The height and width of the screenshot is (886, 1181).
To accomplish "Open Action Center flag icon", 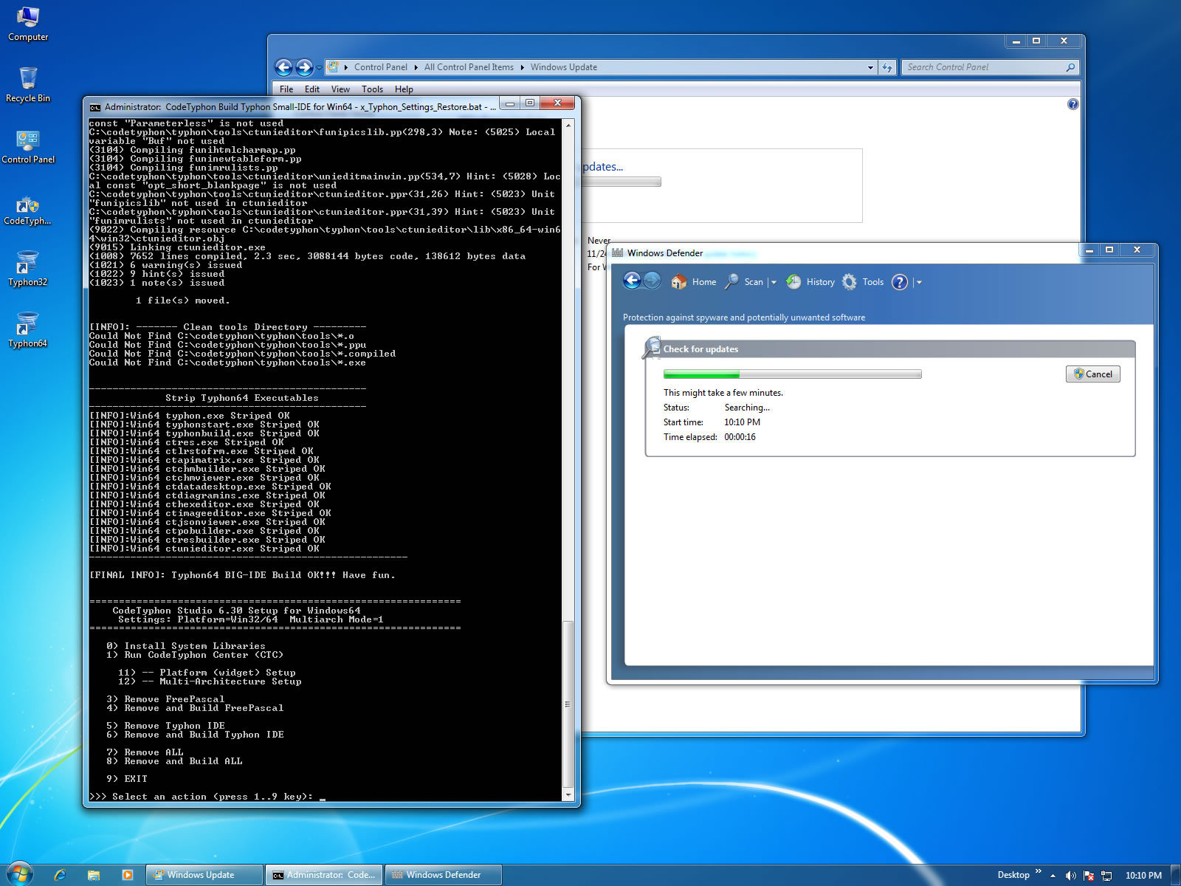I will pyautogui.click(x=1089, y=876).
